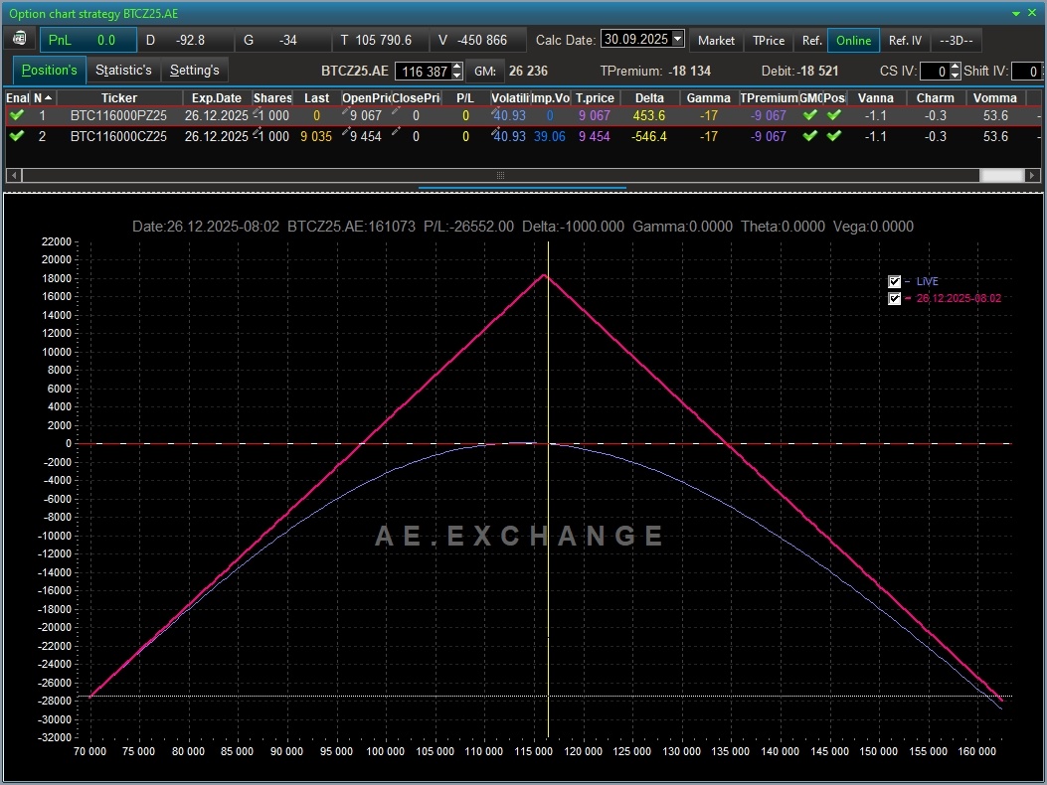Open the --3D-- view button

[957, 40]
